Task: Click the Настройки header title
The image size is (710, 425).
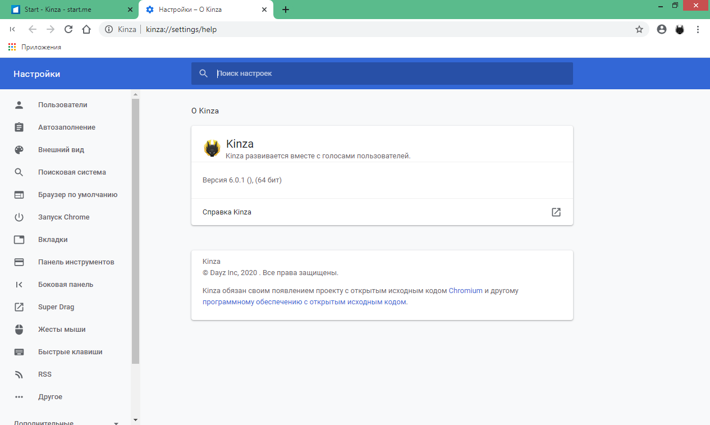Action: [x=36, y=74]
